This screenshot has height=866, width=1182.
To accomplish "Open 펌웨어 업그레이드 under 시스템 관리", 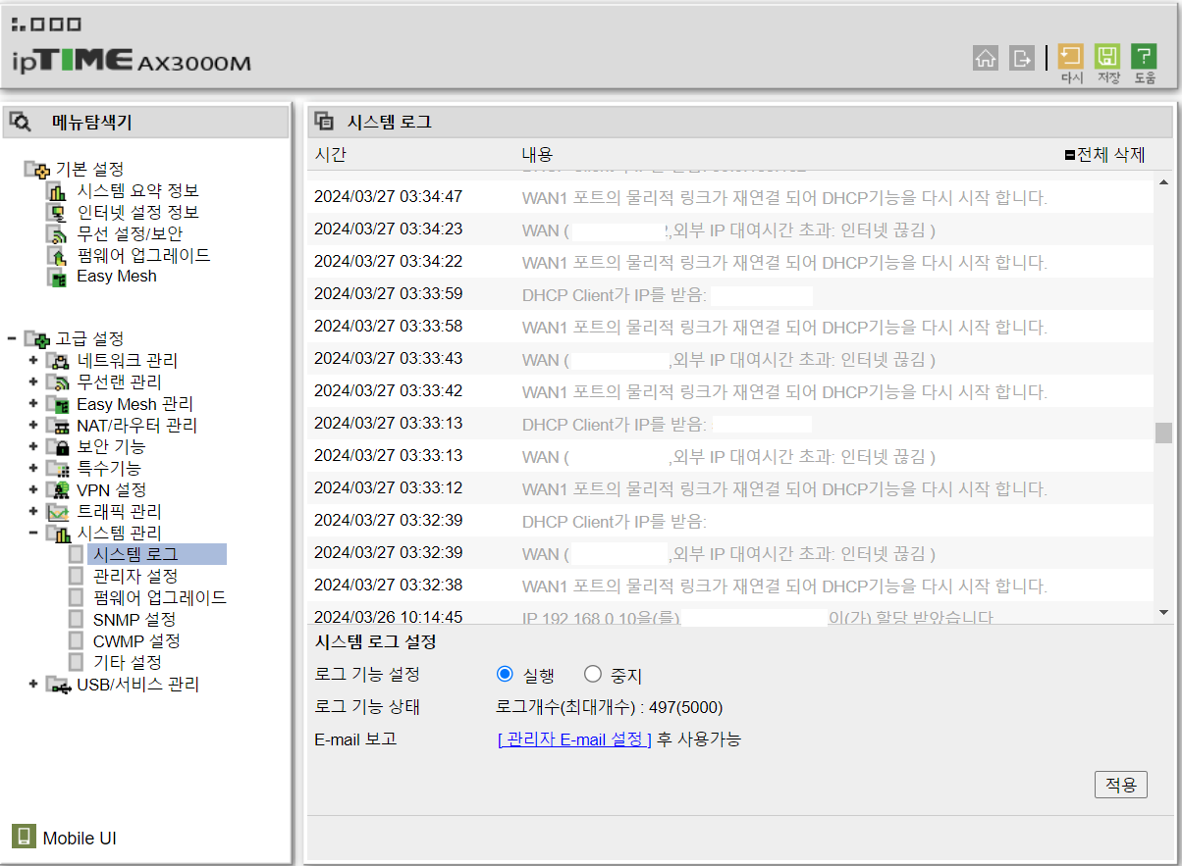I will 160,597.
